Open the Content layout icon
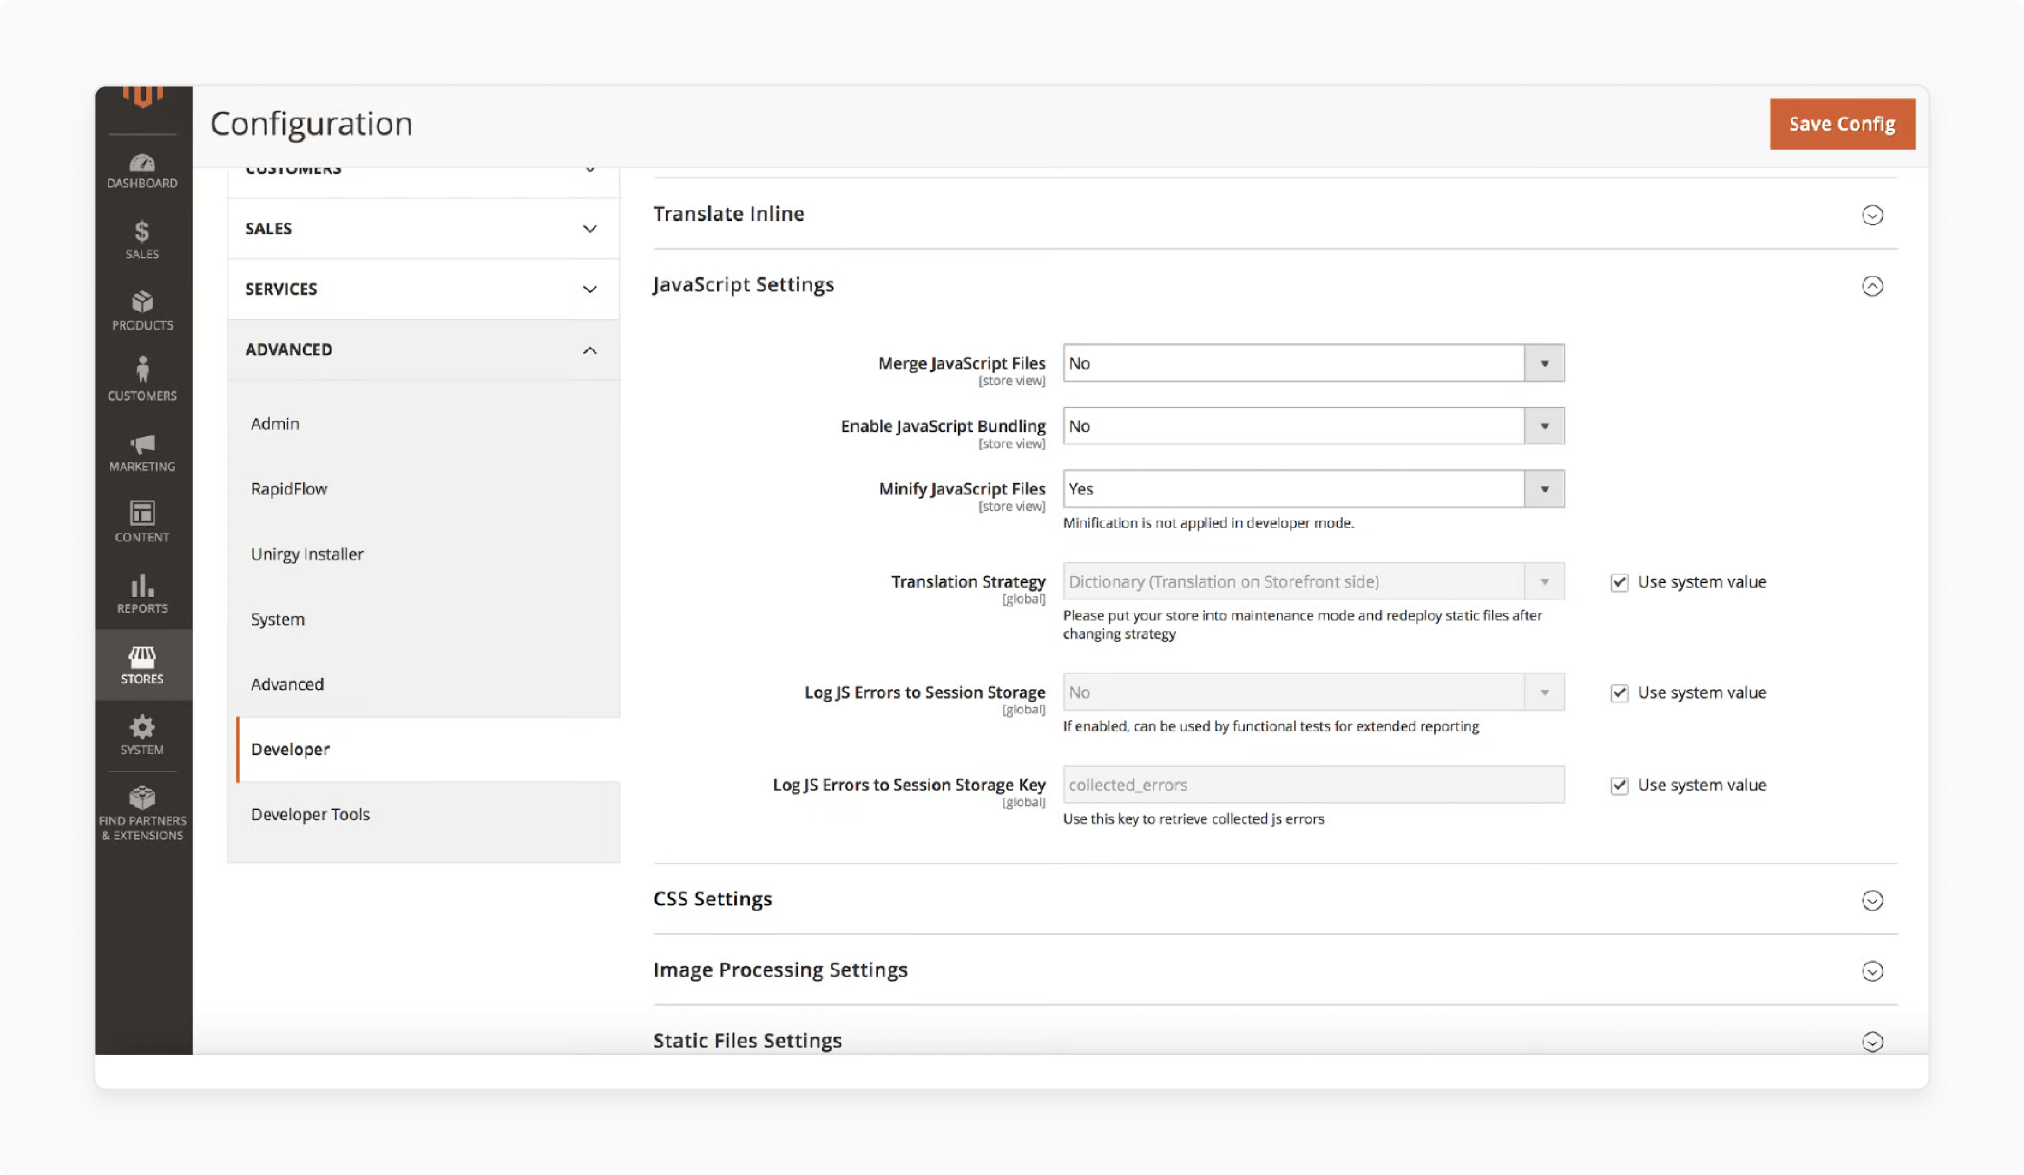 [142, 523]
